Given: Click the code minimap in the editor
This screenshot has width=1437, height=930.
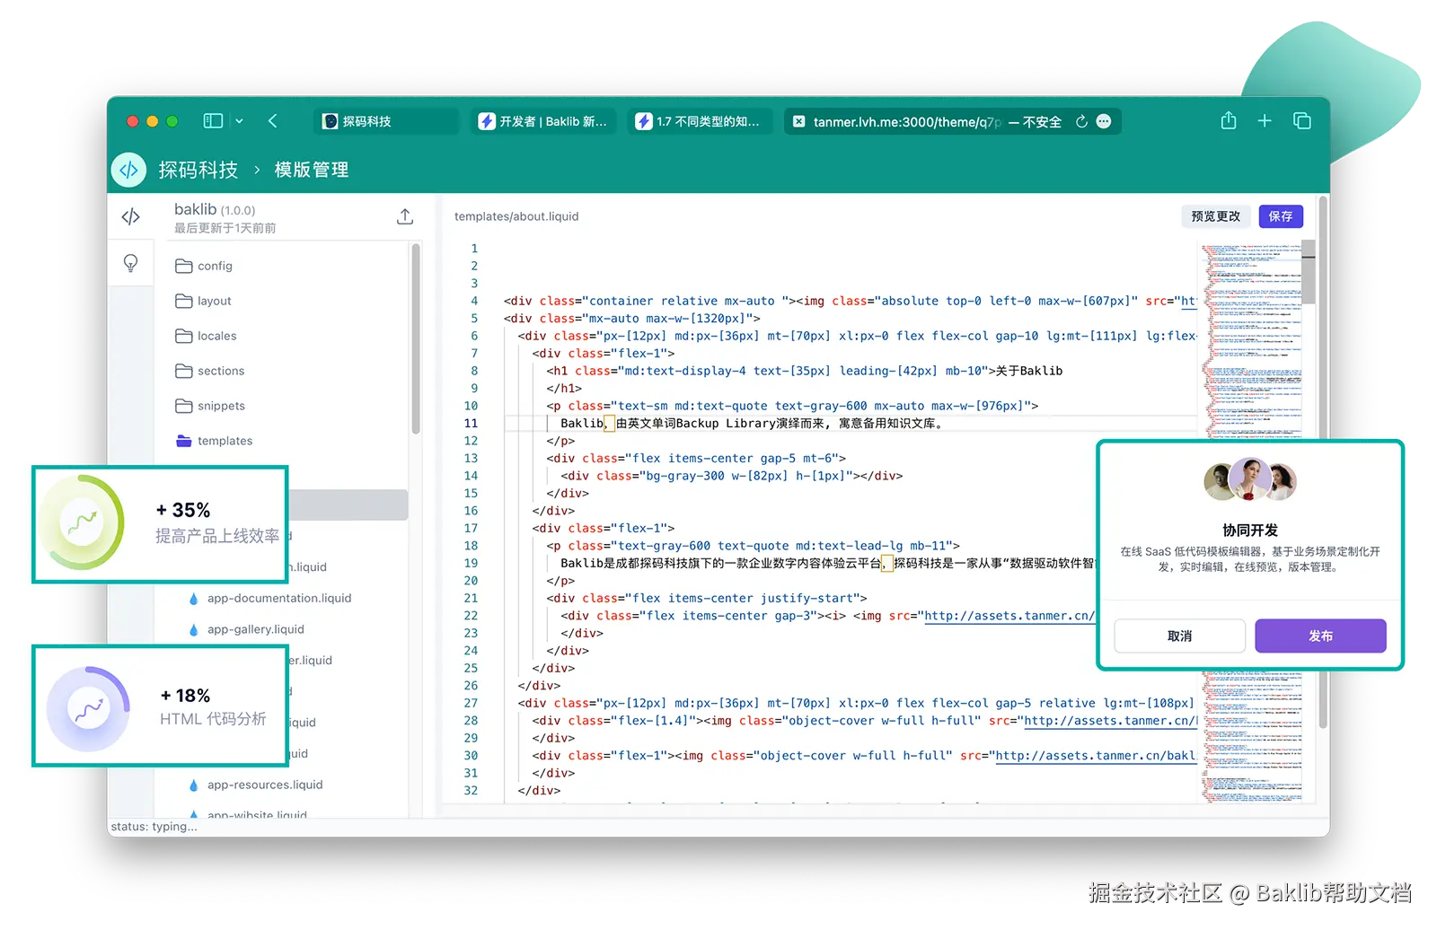Looking at the screenshot, I should pyautogui.click(x=1252, y=341).
